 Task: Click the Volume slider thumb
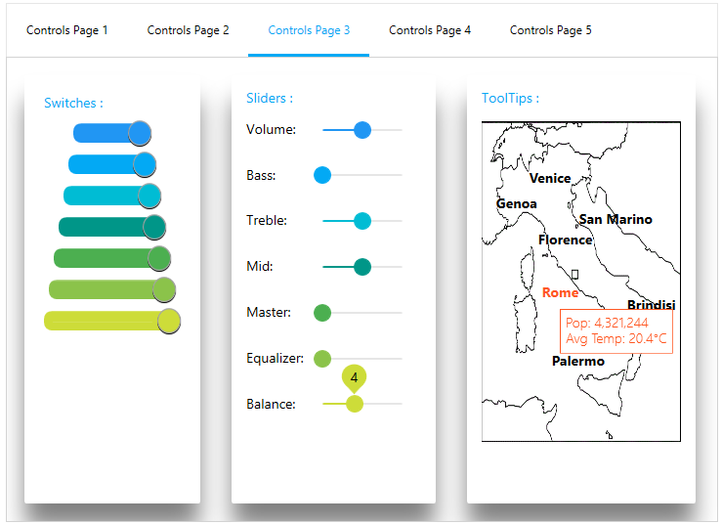pos(362,130)
